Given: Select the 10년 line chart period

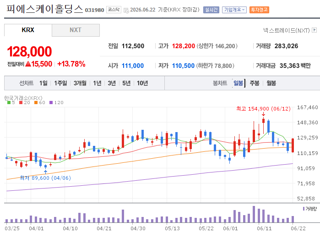Looking at the screenshot, I should pyautogui.click(x=142, y=83).
